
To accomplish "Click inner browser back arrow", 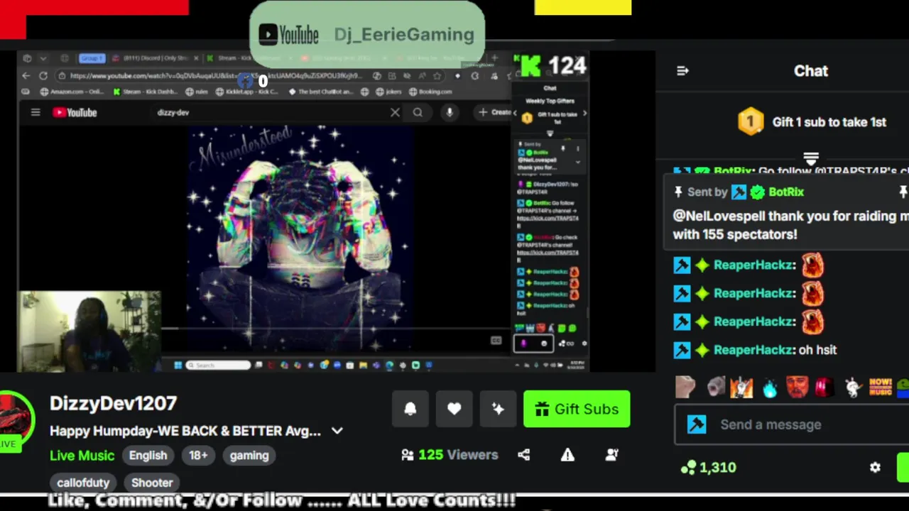I will (x=26, y=75).
